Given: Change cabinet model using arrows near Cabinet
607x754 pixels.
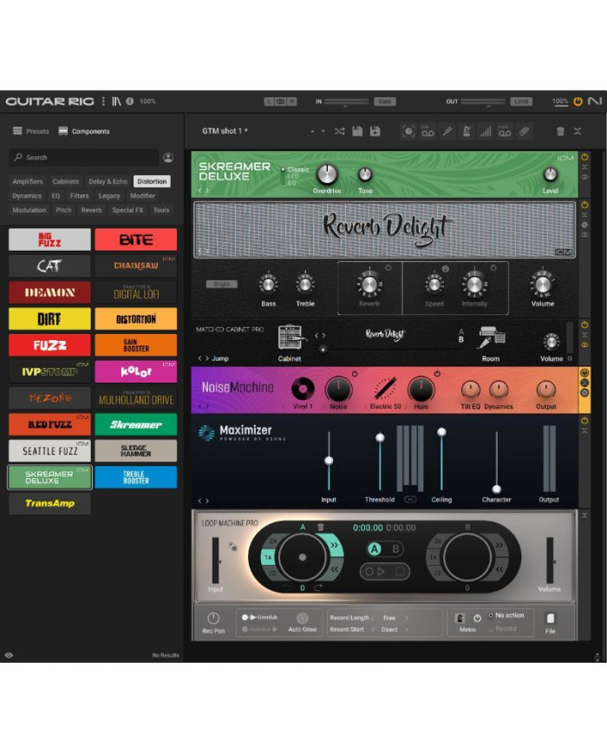Looking at the screenshot, I should click(x=320, y=335).
